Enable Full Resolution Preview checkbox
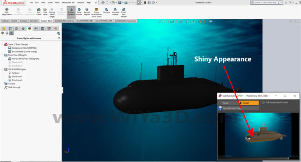This screenshot has height=162, width=301. coord(263,102)
